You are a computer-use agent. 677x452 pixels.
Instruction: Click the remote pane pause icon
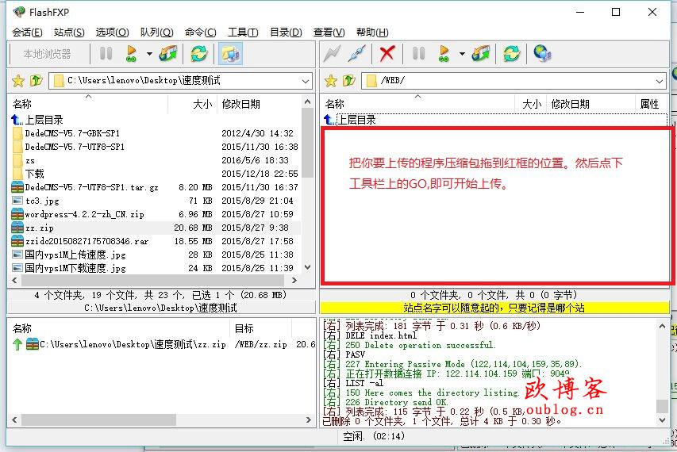click(418, 53)
